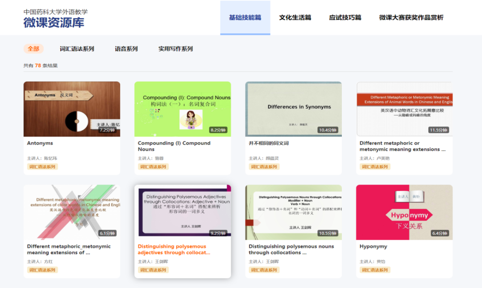Screen dimensions: 482x288
Task: Filter by 实用写作系列 category
Action: 175,49
